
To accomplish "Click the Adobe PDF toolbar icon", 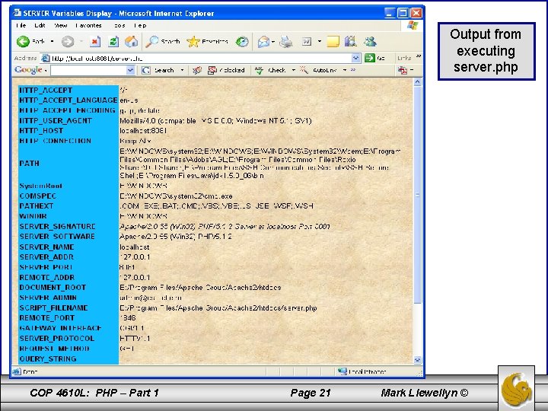I will click(403, 70).
